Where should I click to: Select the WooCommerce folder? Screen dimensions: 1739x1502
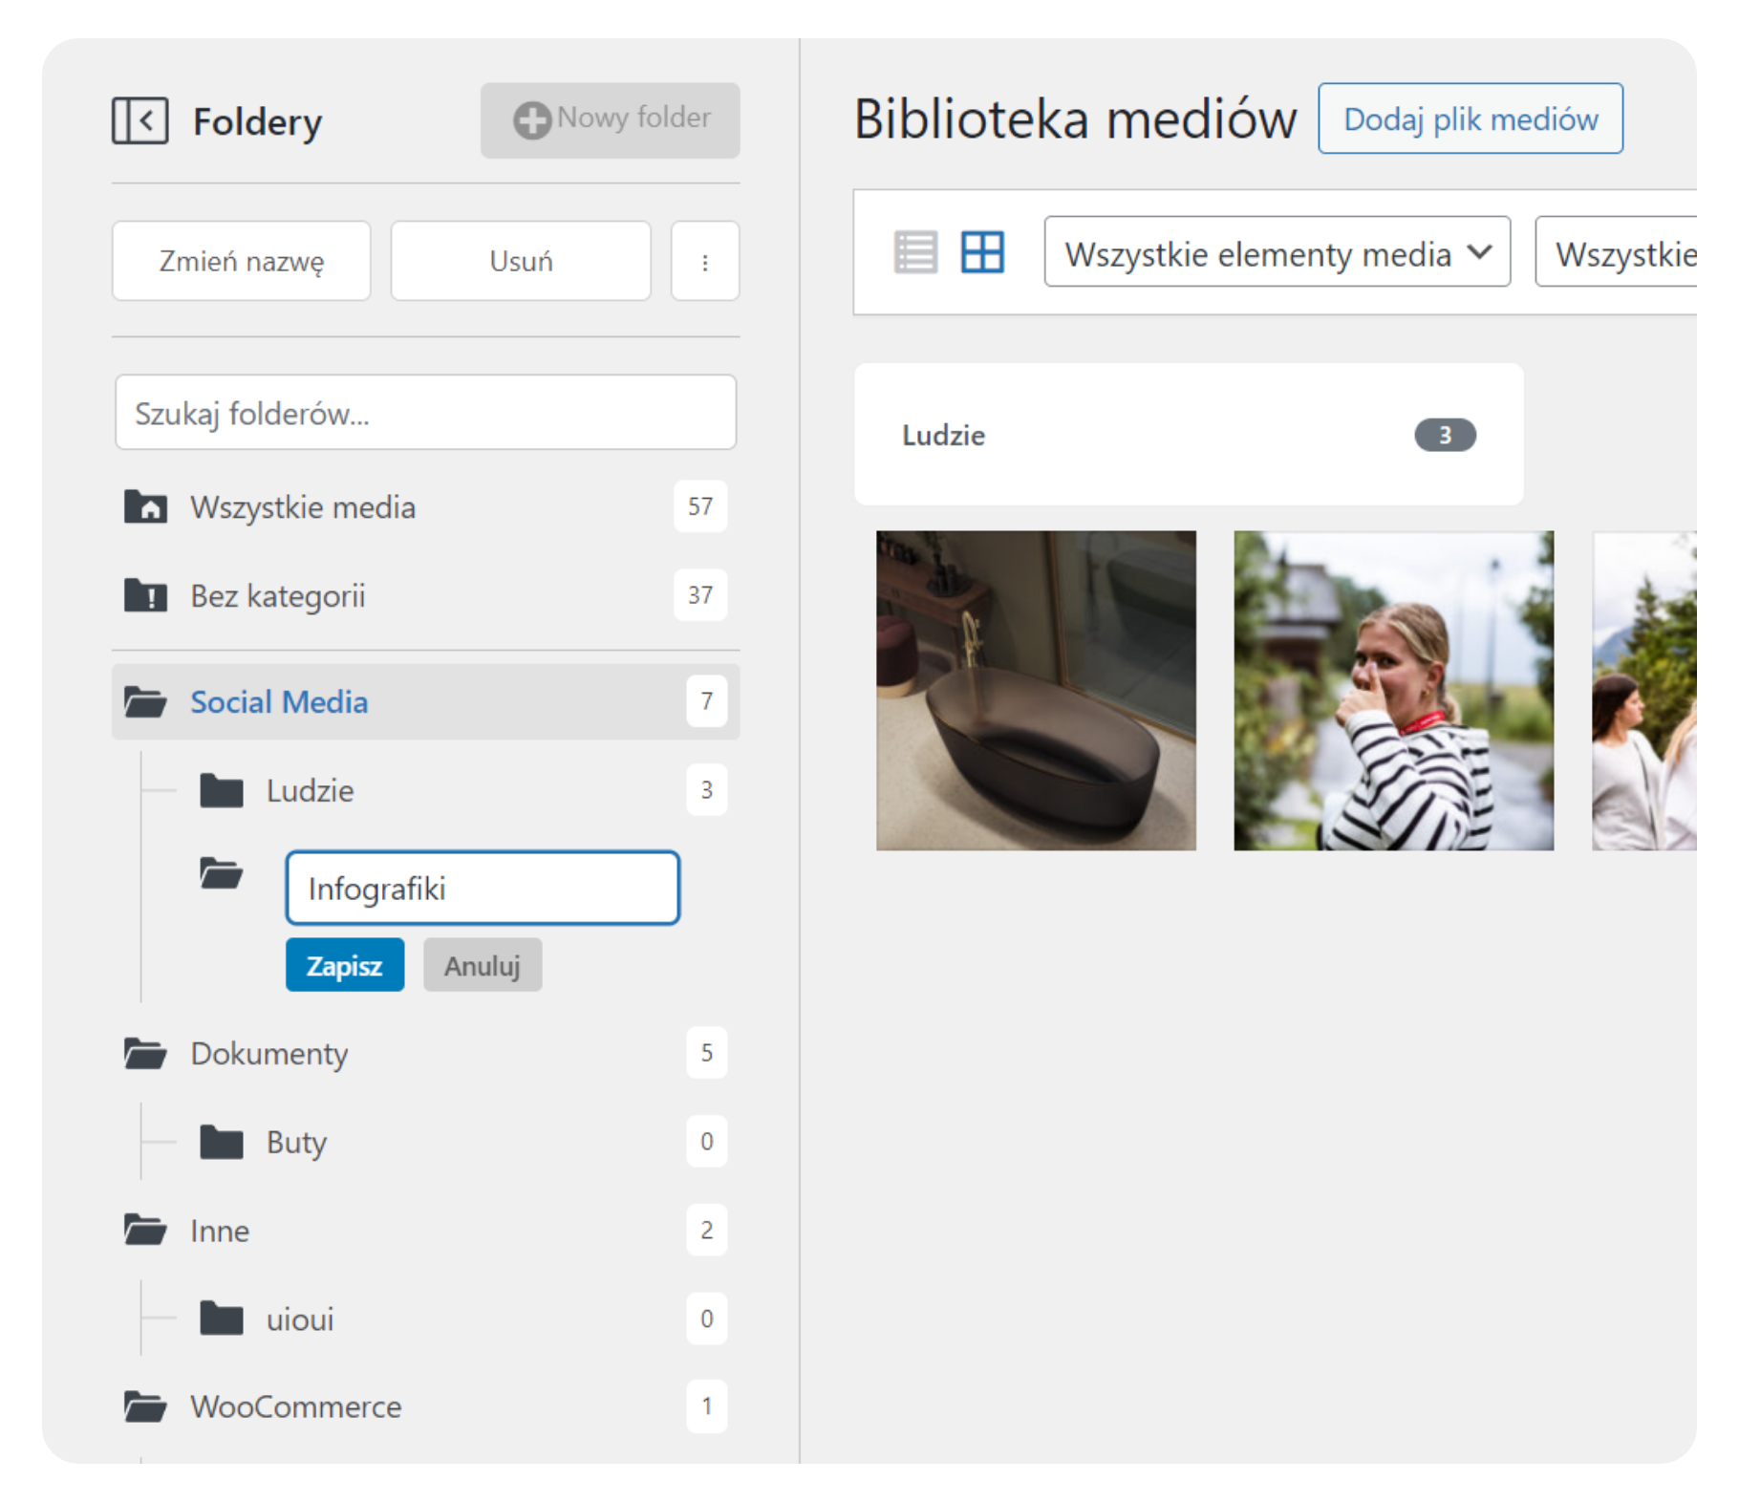pos(295,1406)
